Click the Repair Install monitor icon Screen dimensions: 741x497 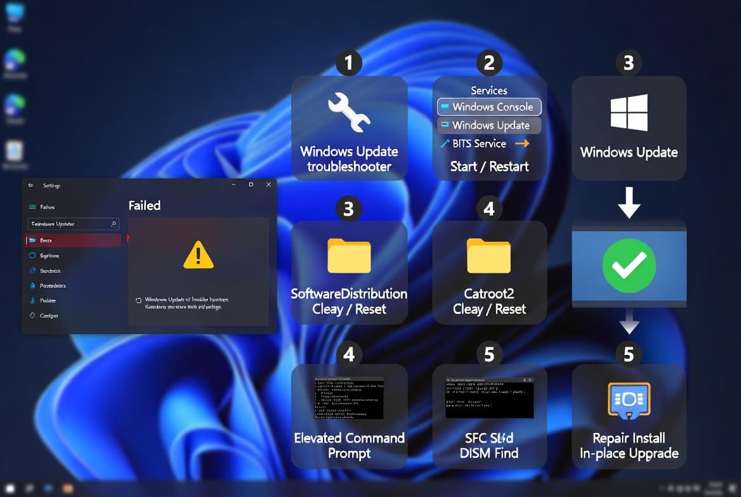629,401
